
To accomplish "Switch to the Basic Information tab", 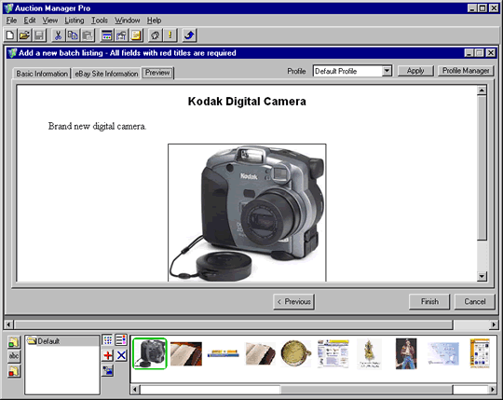I will [42, 74].
